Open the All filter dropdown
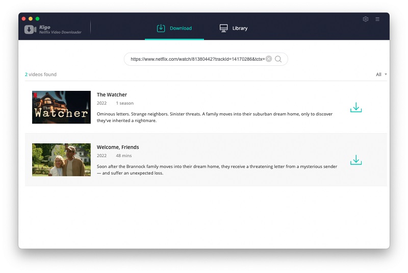 pyautogui.click(x=381, y=75)
